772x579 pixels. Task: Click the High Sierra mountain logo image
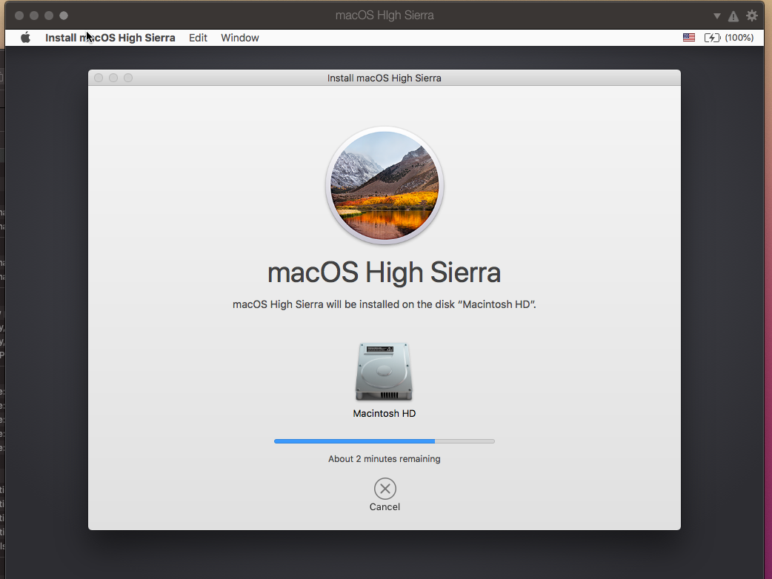385,185
